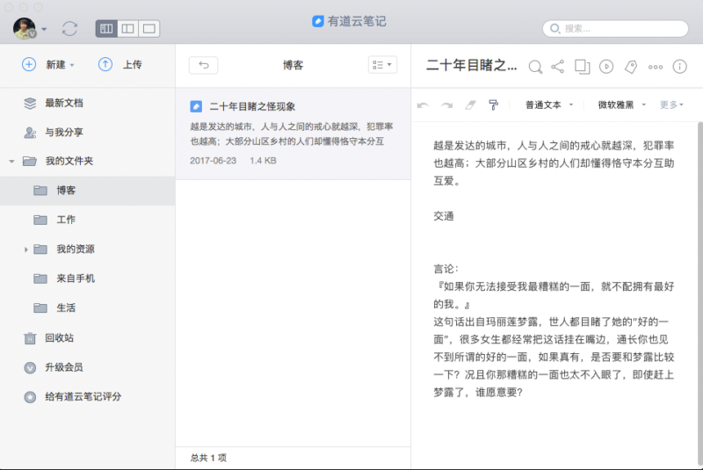Click the share icon in note header
The image size is (703, 470).
coord(558,66)
